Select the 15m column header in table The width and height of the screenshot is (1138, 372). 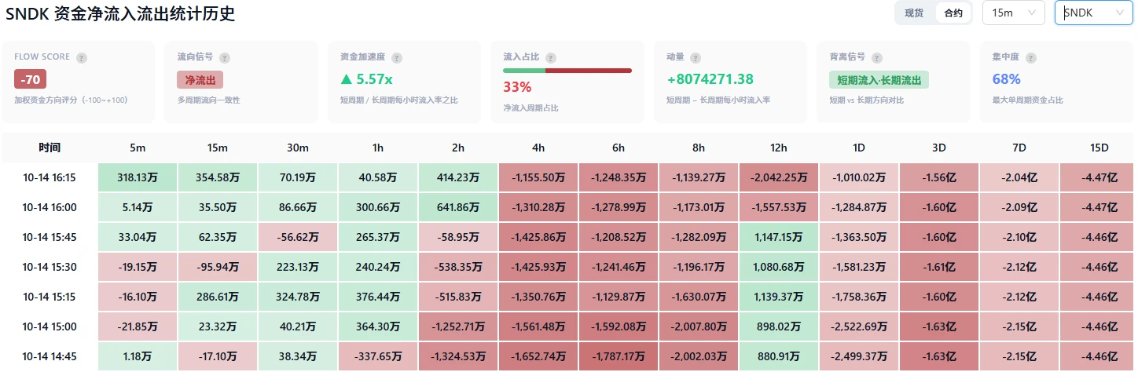(x=218, y=148)
